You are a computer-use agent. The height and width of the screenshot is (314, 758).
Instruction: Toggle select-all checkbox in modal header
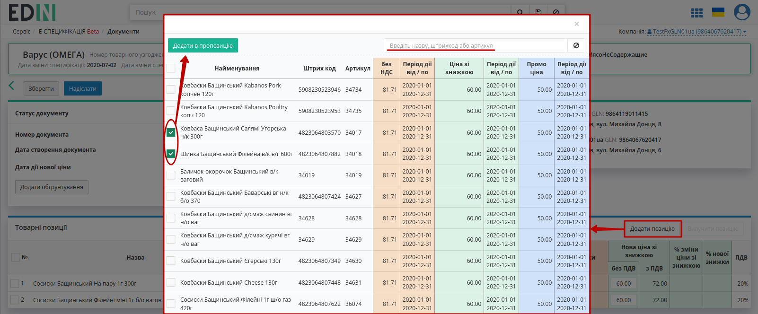click(x=171, y=68)
